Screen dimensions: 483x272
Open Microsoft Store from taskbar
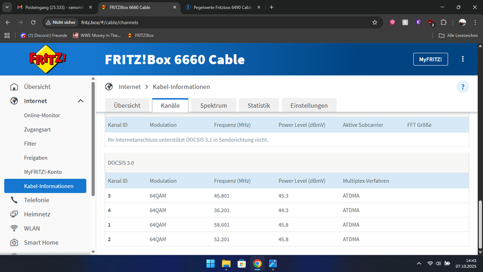242,264
